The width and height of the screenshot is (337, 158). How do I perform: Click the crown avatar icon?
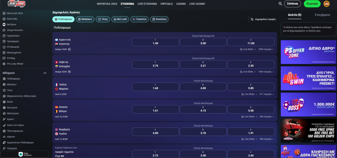(x=326, y=4)
